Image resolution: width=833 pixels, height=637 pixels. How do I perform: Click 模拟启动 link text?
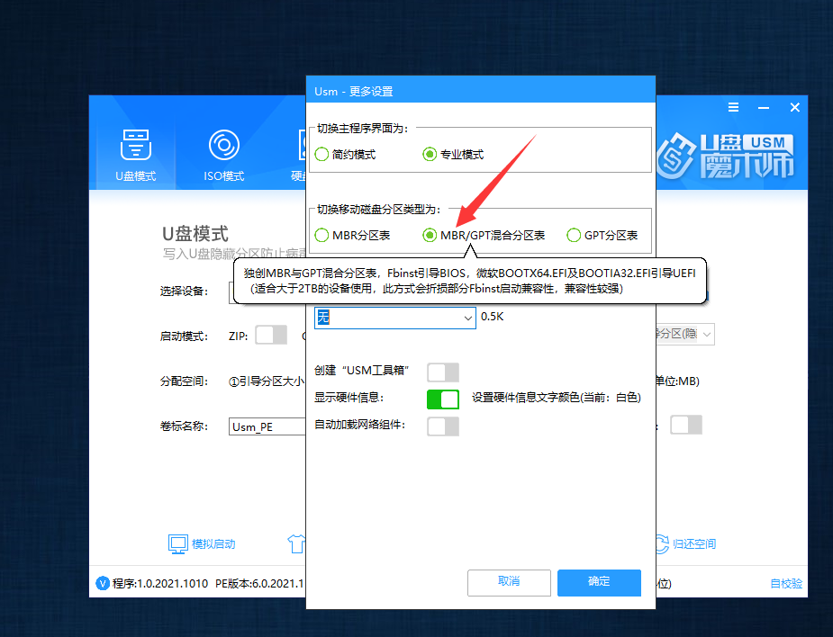(x=213, y=544)
